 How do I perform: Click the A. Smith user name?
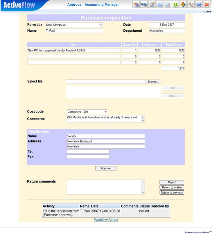[x=207, y=12]
